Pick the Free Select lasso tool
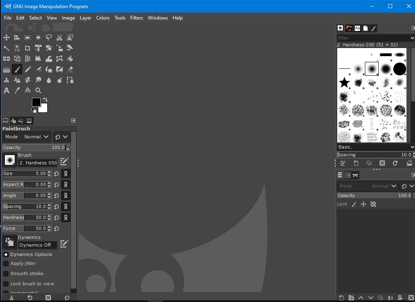The image size is (415, 302). 49,37
